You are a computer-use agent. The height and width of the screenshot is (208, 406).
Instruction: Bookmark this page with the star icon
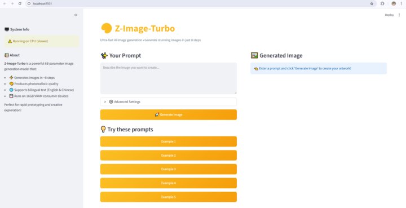372,3
